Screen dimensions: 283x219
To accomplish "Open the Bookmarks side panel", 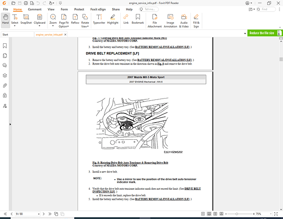I will tap(5, 46).
